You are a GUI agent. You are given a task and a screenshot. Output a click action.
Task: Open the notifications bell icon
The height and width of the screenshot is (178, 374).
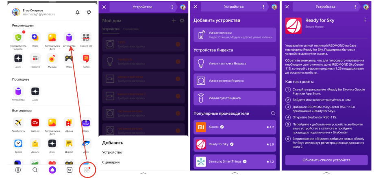pyautogui.click(x=78, y=13)
